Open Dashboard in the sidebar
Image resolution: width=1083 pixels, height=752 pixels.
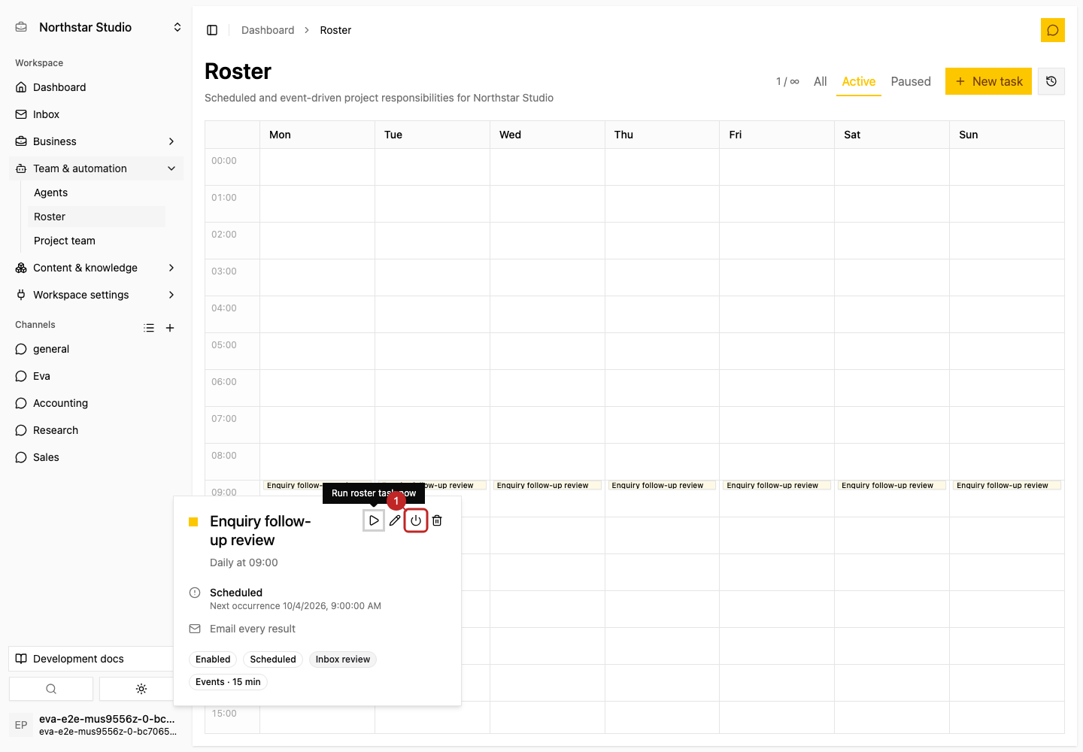(x=96, y=87)
